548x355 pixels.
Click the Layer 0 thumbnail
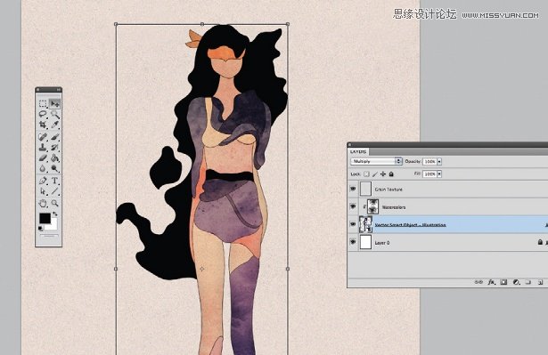[x=365, y=242]
